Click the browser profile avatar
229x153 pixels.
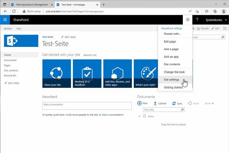(224, 11)
